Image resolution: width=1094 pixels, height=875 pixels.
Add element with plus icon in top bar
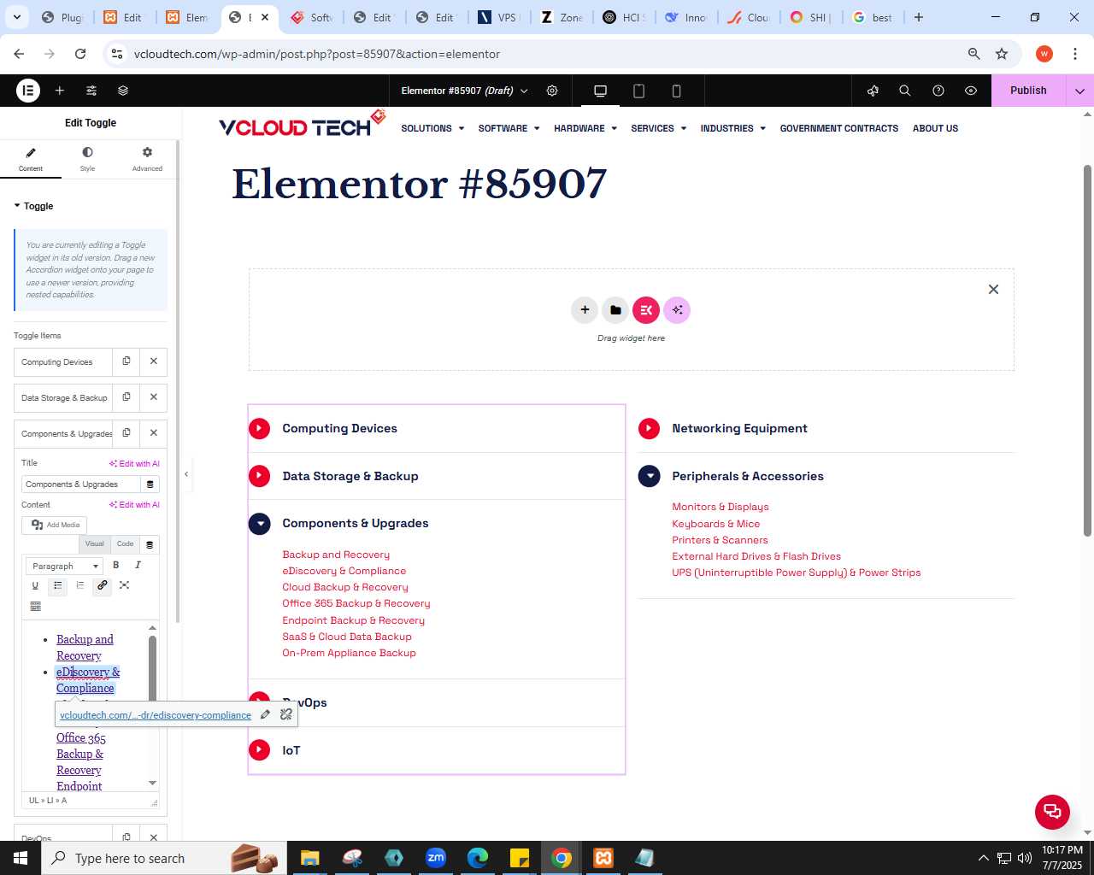click(60, 91)
